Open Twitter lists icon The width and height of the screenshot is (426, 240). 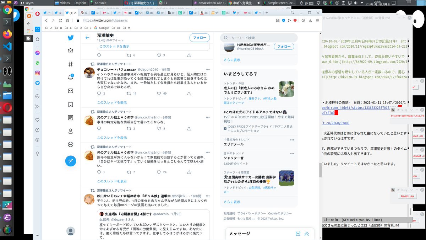pos(71,118)
